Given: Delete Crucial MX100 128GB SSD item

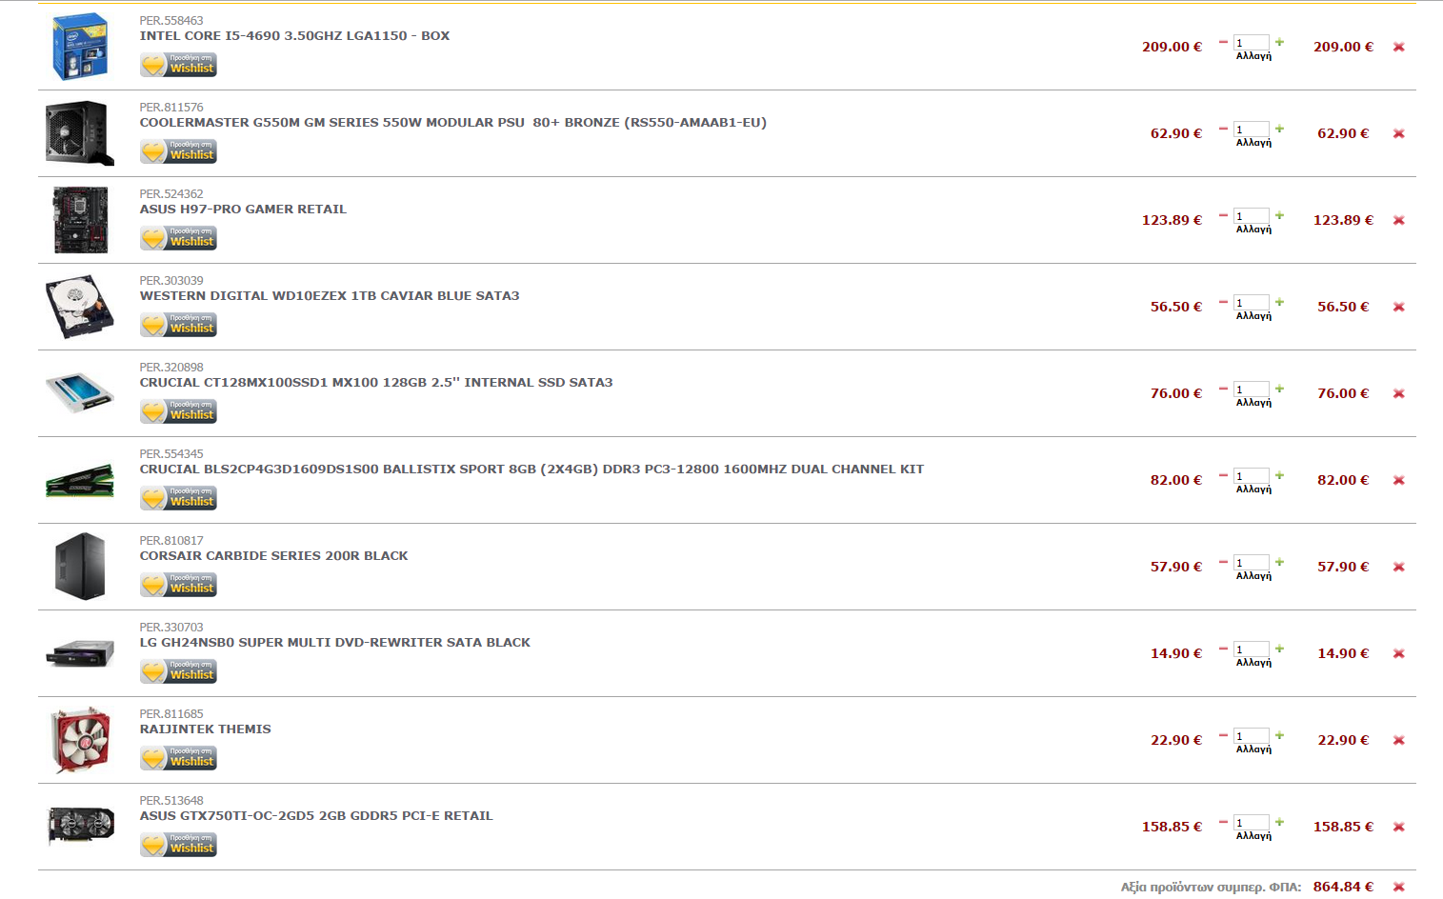Looking at the screenshot, I should [x=1398, y=393].
